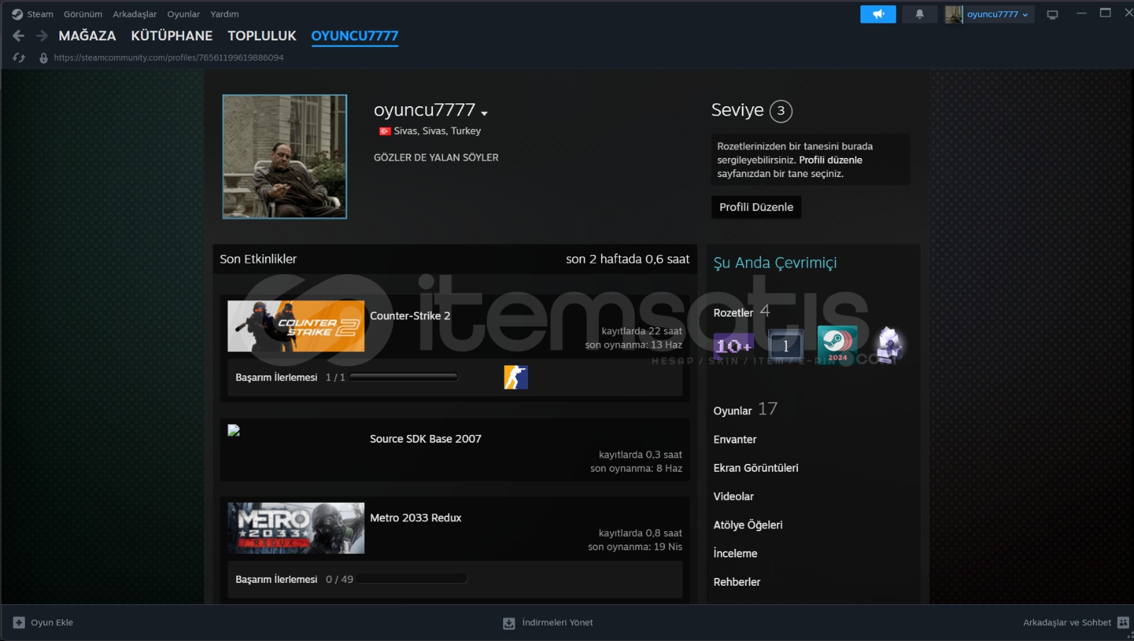Click the padlock security icon

tap(43, 58)
